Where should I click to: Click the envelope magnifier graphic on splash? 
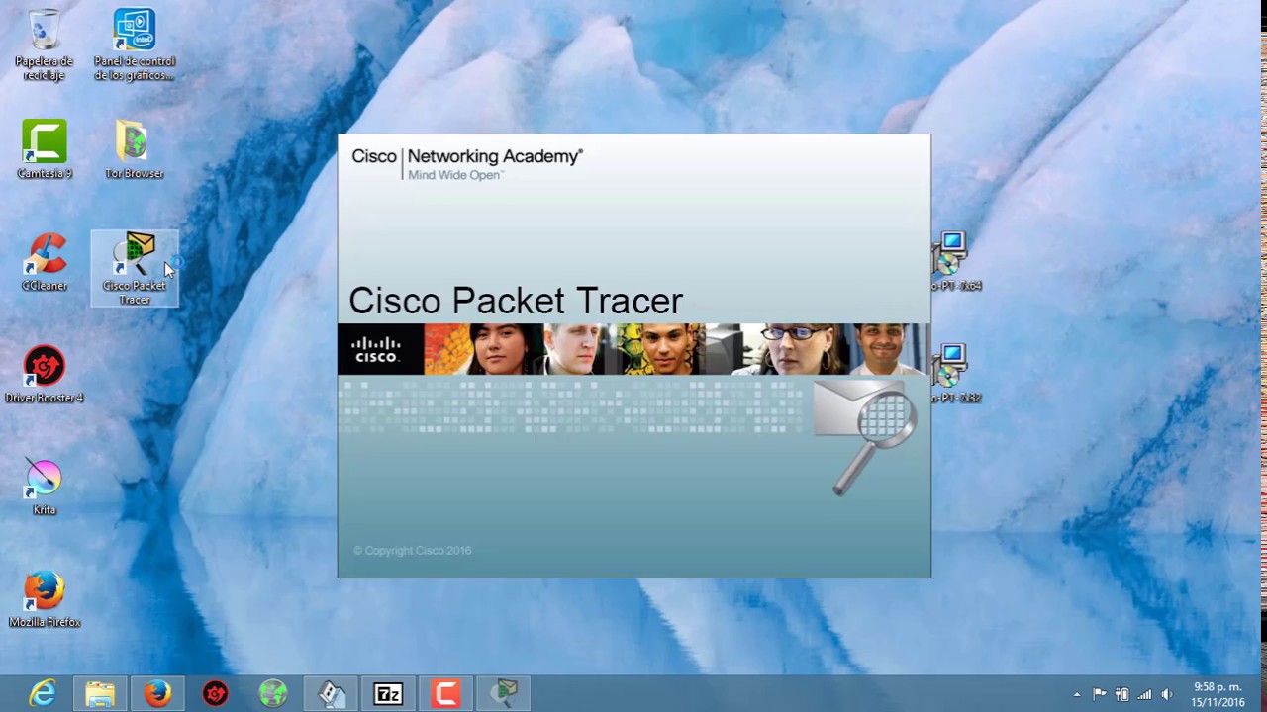coord(866,436)
